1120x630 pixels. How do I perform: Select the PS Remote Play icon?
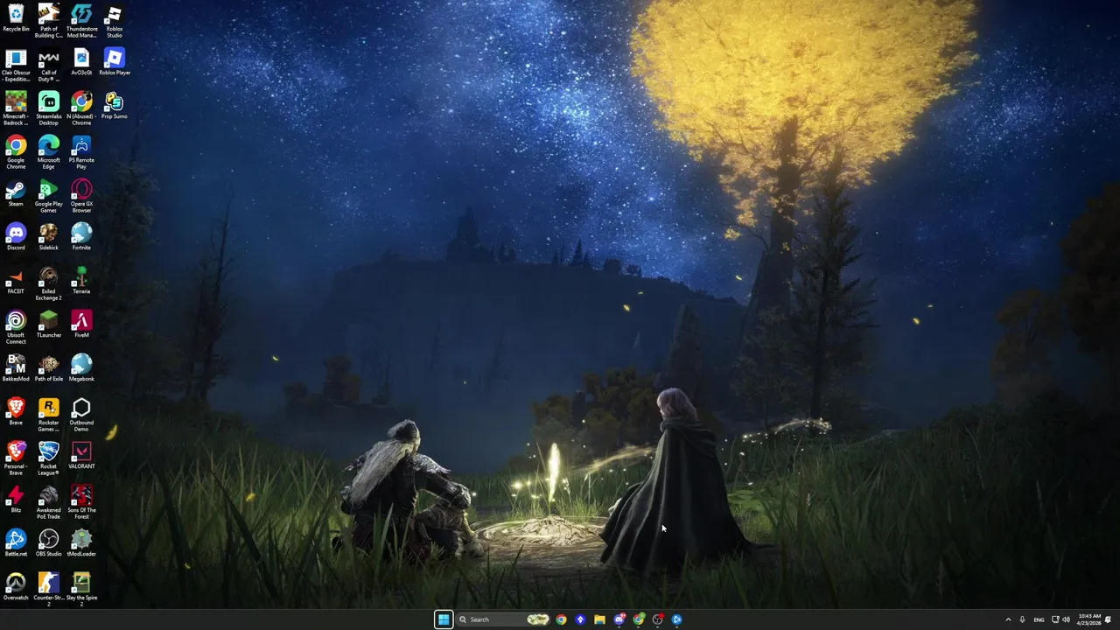(x=81, y=153)
